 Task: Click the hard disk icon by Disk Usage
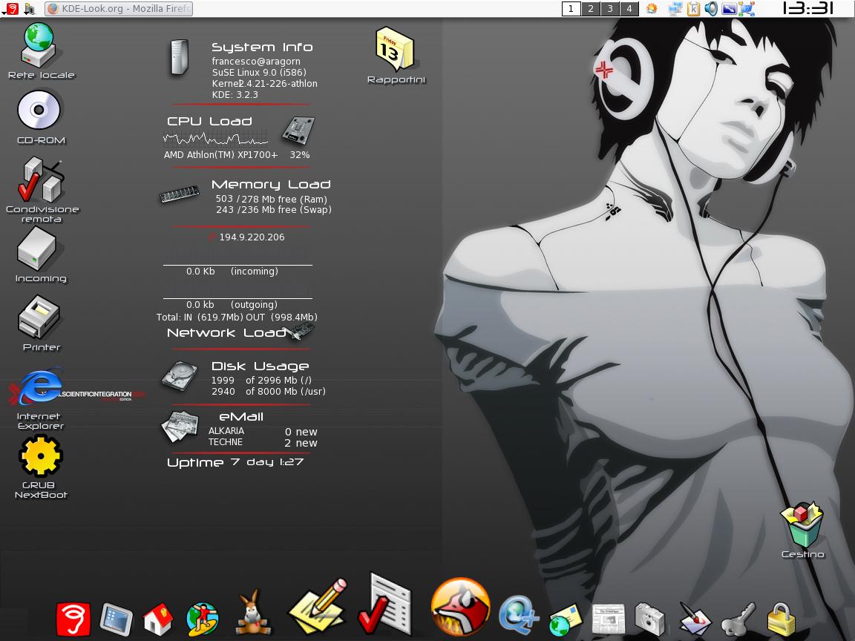pyautogui.click(x=180, y=375)
